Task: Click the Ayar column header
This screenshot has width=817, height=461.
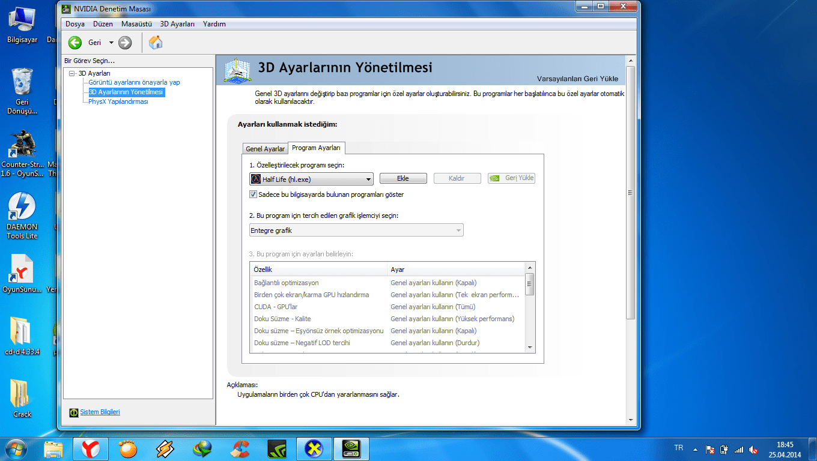Action: click(x=456, y=270)
